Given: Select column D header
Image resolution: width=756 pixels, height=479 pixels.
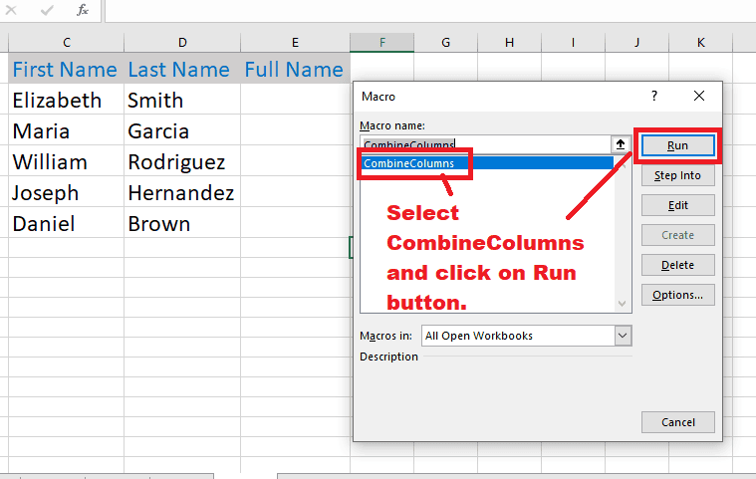Looking at the screenshot, I should [x=182, y=42].
